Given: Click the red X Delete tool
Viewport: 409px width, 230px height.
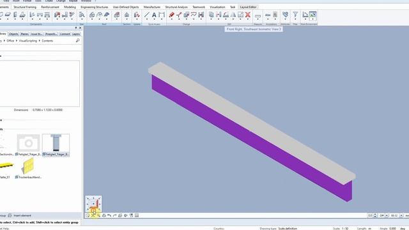Looking at the screenshot, I should click(248, 15).
